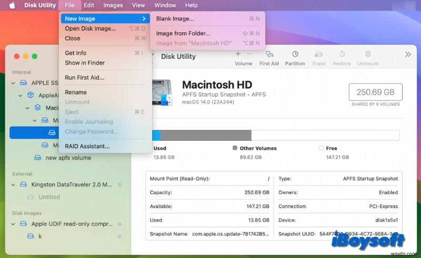Eject the Kingston DataTraveler drive
Screen dimensions: 421x258
120,184
